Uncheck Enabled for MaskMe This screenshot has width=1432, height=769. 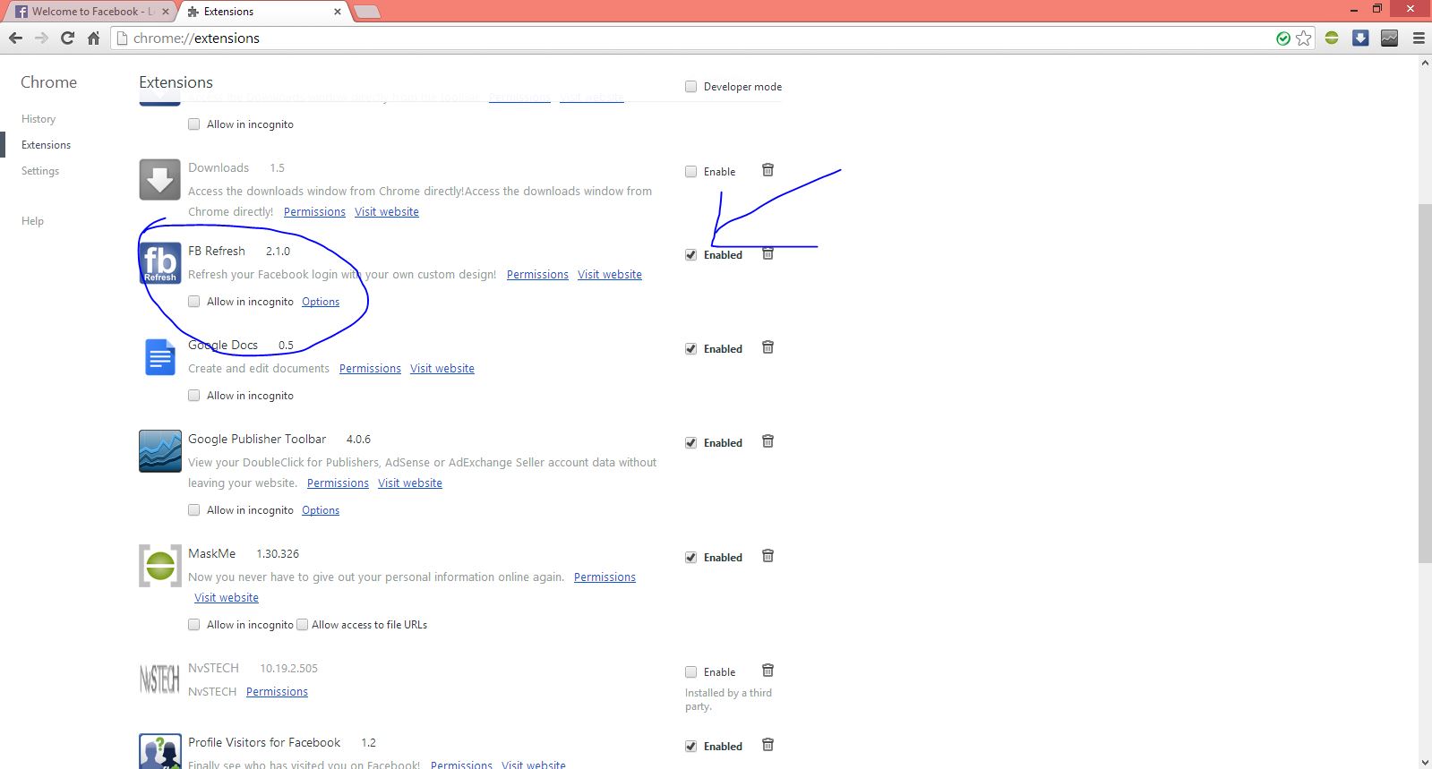(x=690, y=558)
